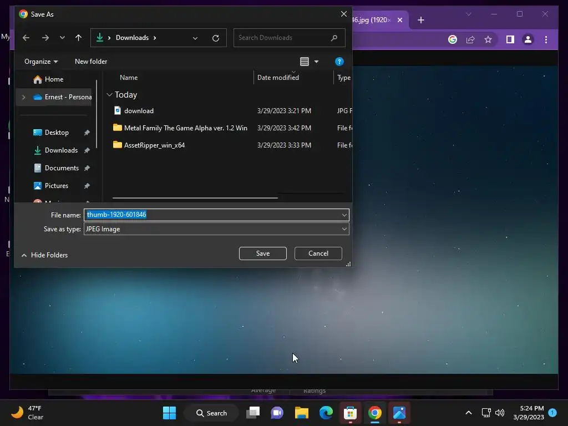Open the Chat app on taskbar
The image size is (568, 426).
277,413
